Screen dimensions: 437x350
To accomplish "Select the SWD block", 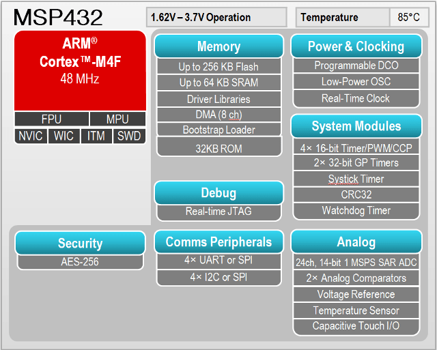I will coord(129,136).
